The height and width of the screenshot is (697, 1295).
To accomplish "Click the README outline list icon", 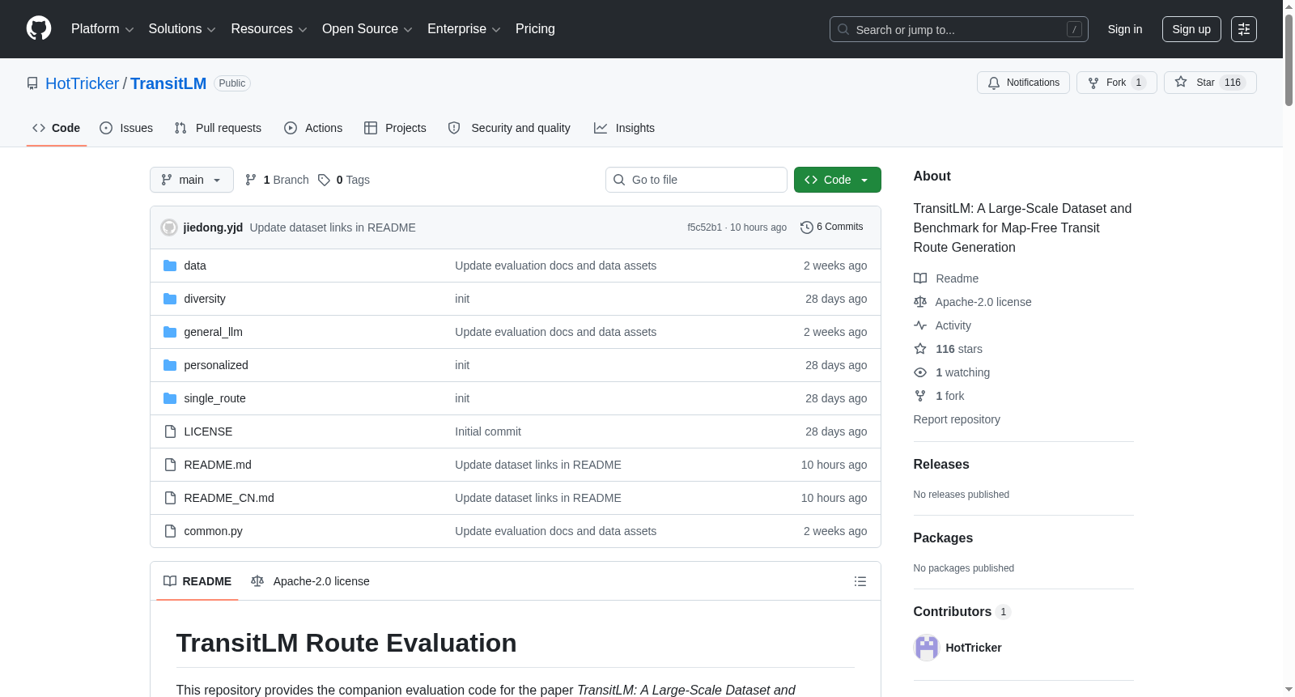I will point(860,581).
